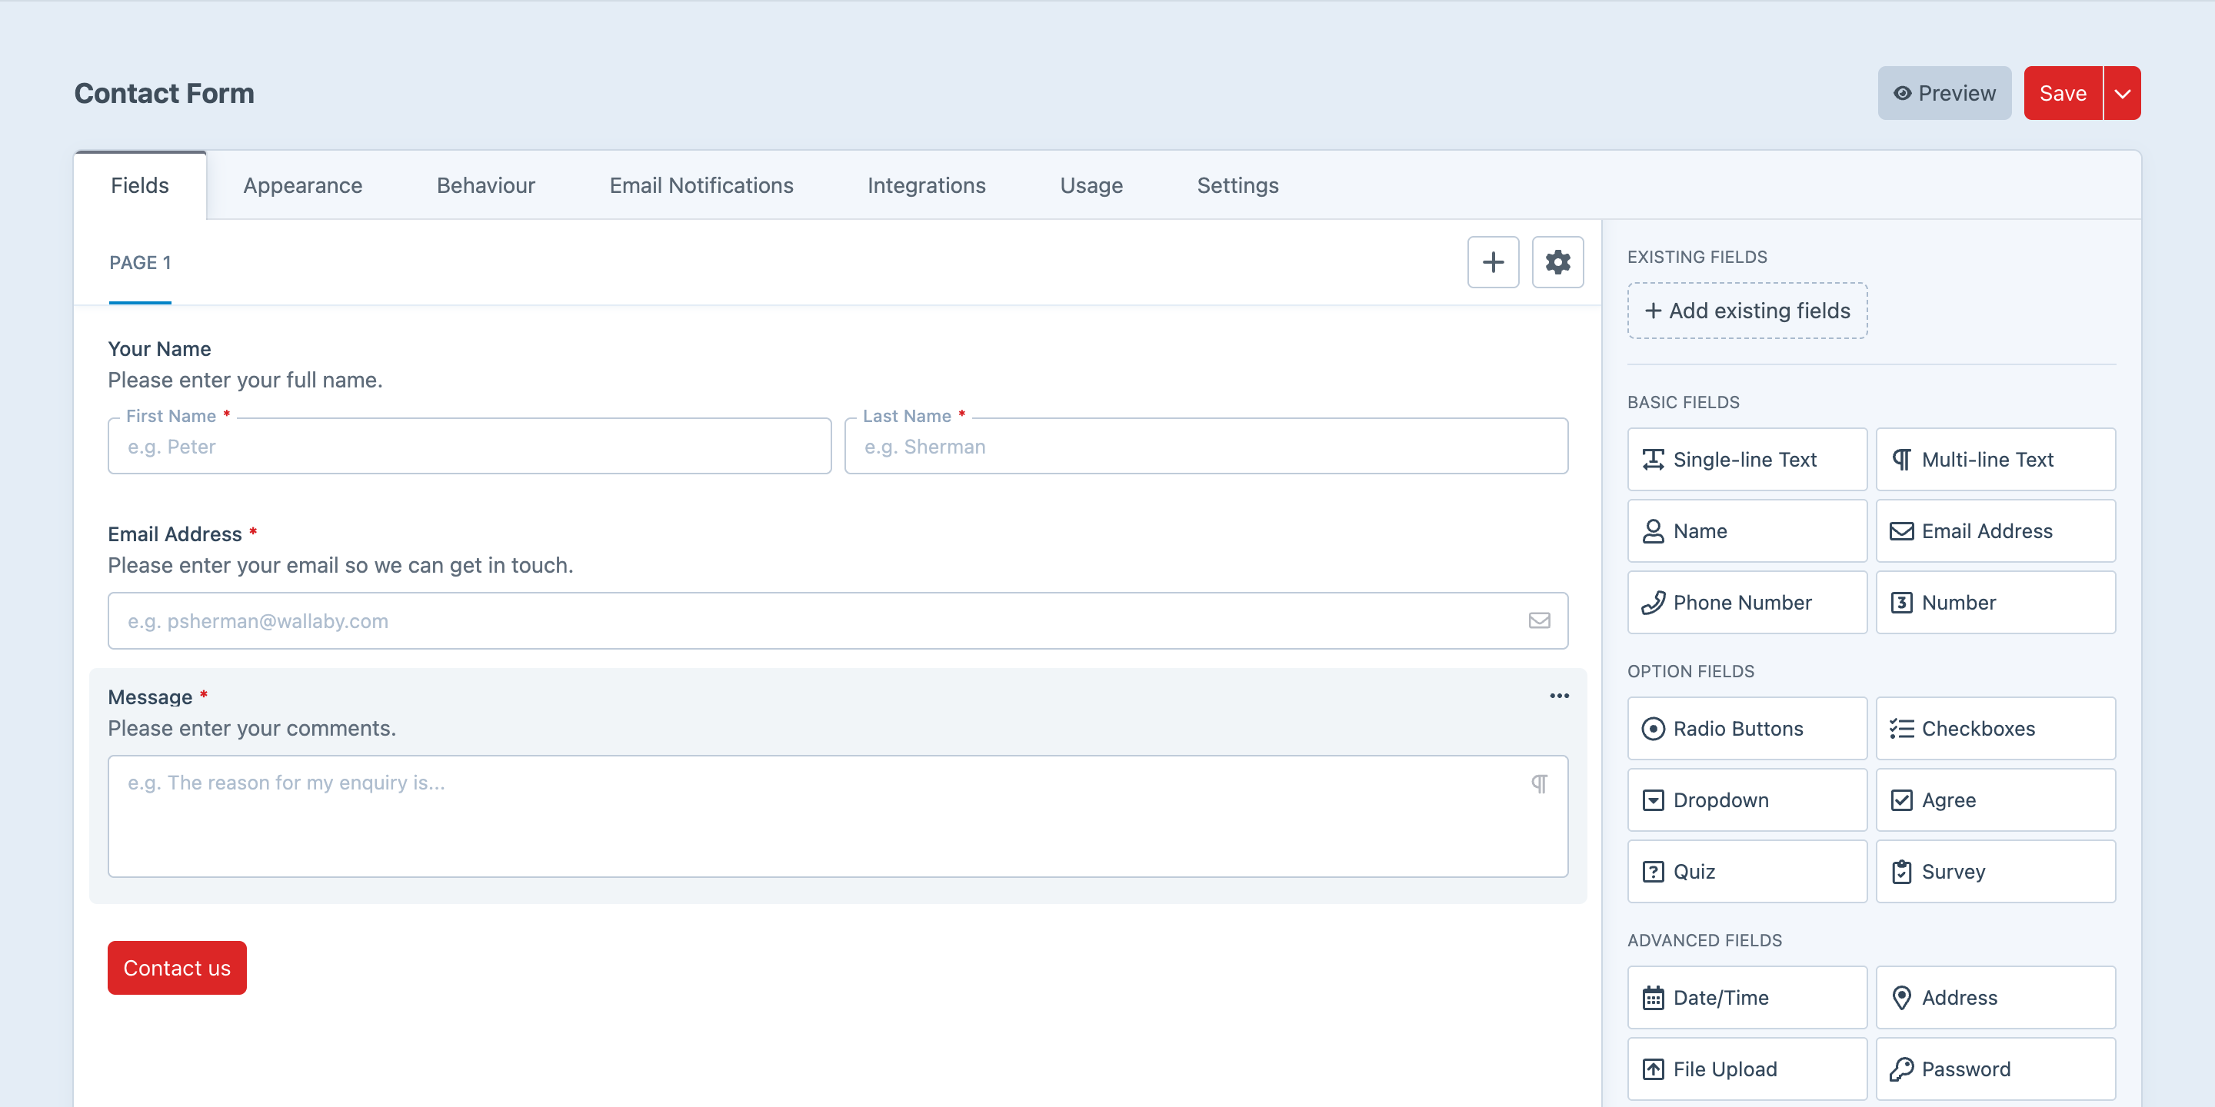The height and width of the screenshot is (1107, 2215).
Task: Open the Behaviour tab
Action: (486, 185)
